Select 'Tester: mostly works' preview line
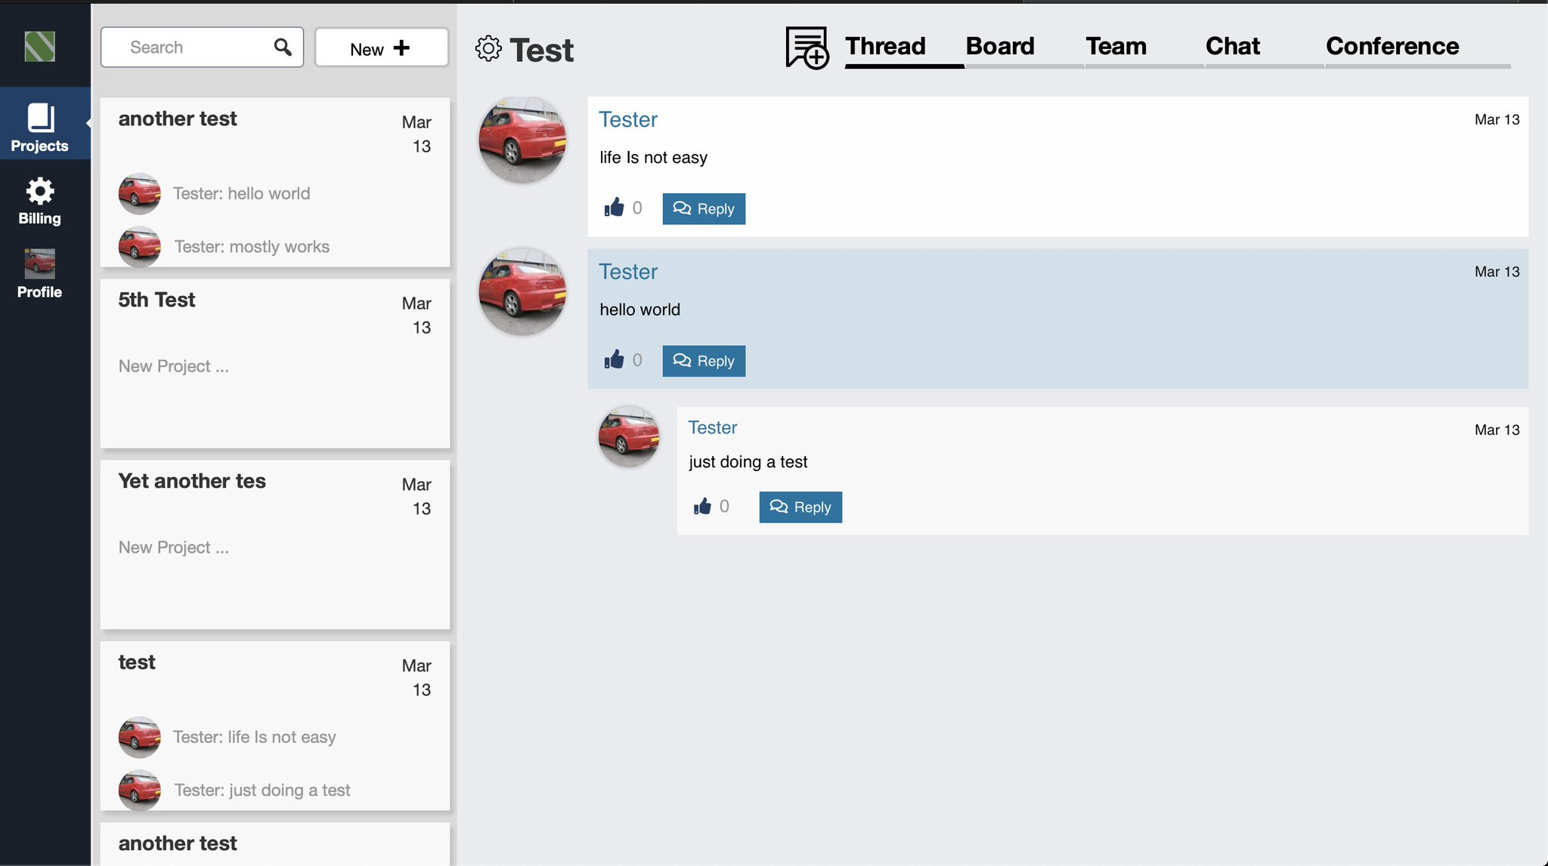This screenshot has height=866, width=1548. pos(252,247)
